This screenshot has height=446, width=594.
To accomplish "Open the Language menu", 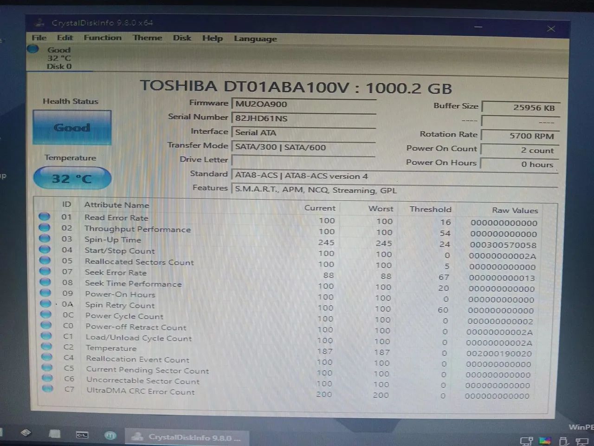I will click(255, 39).
